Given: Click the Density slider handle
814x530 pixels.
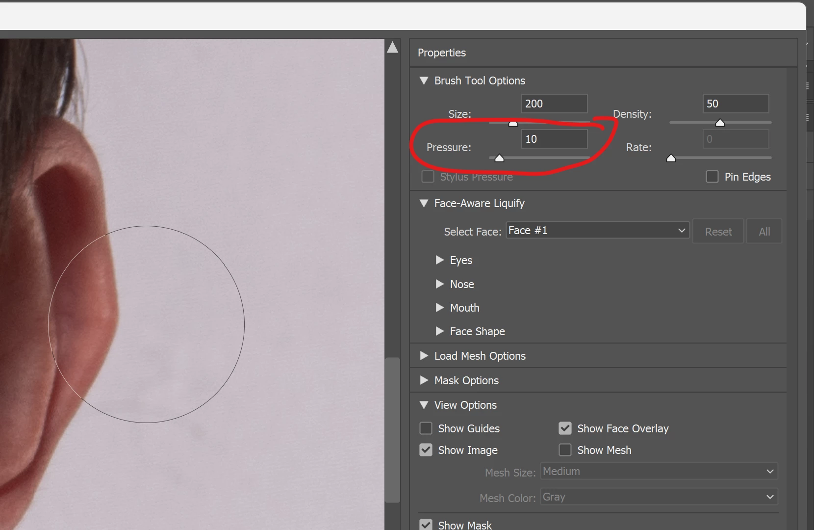Looking at the screenshot, I should click(720, 123).
